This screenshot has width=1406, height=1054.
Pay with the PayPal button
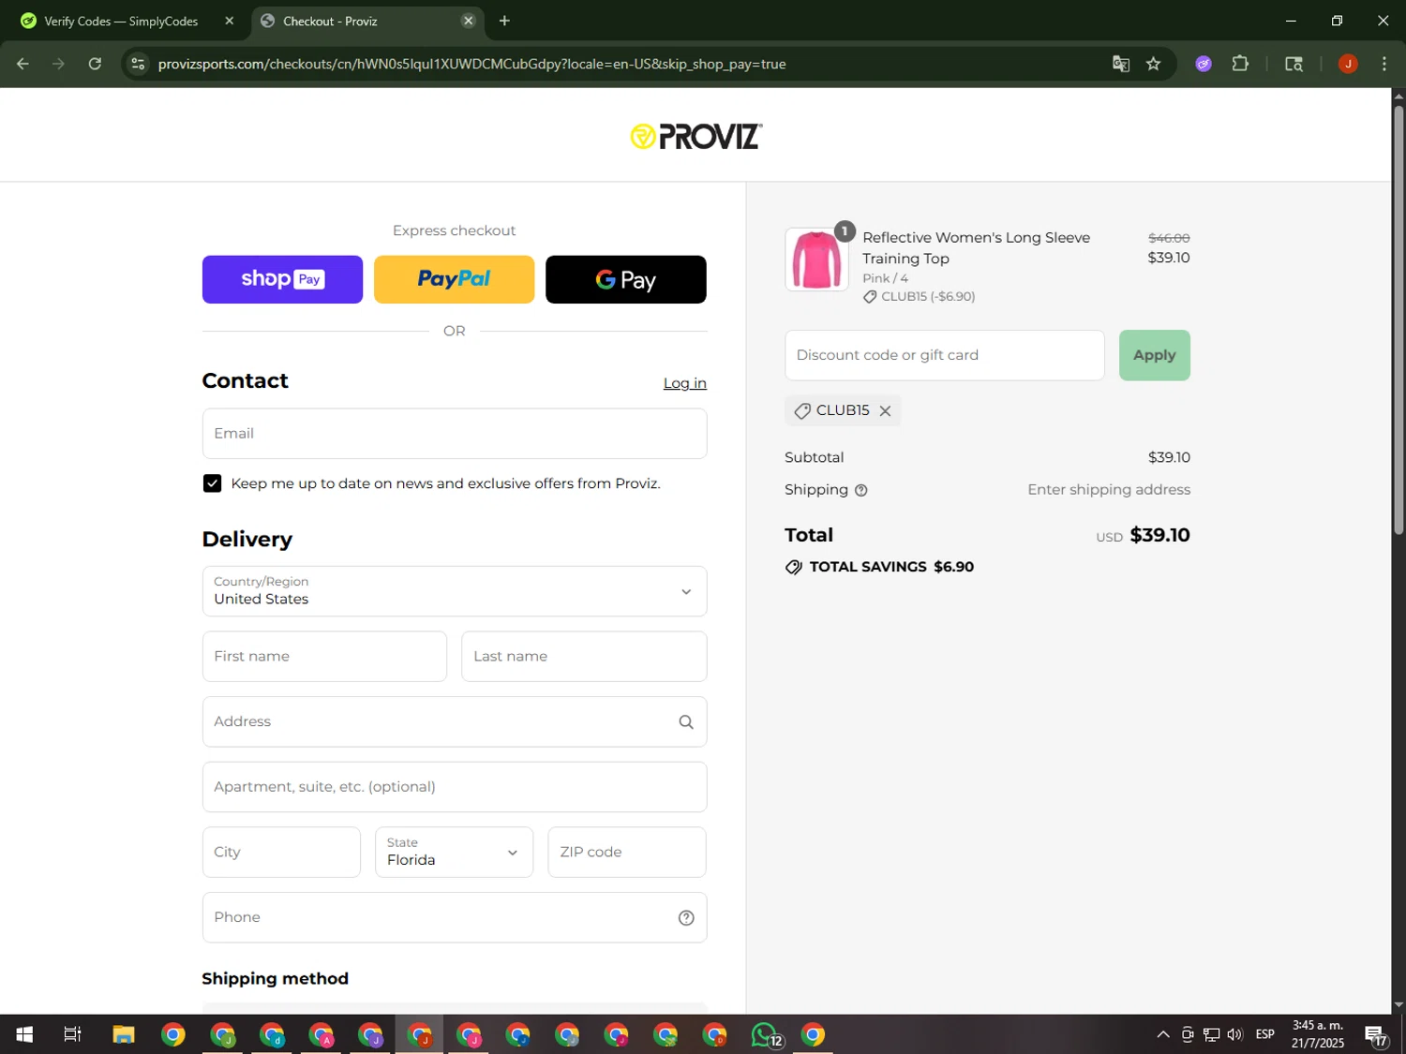coord(454,279)
